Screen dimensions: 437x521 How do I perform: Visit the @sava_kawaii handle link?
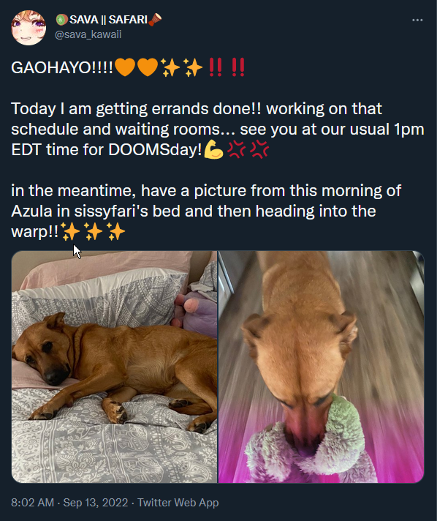point(88,34)
